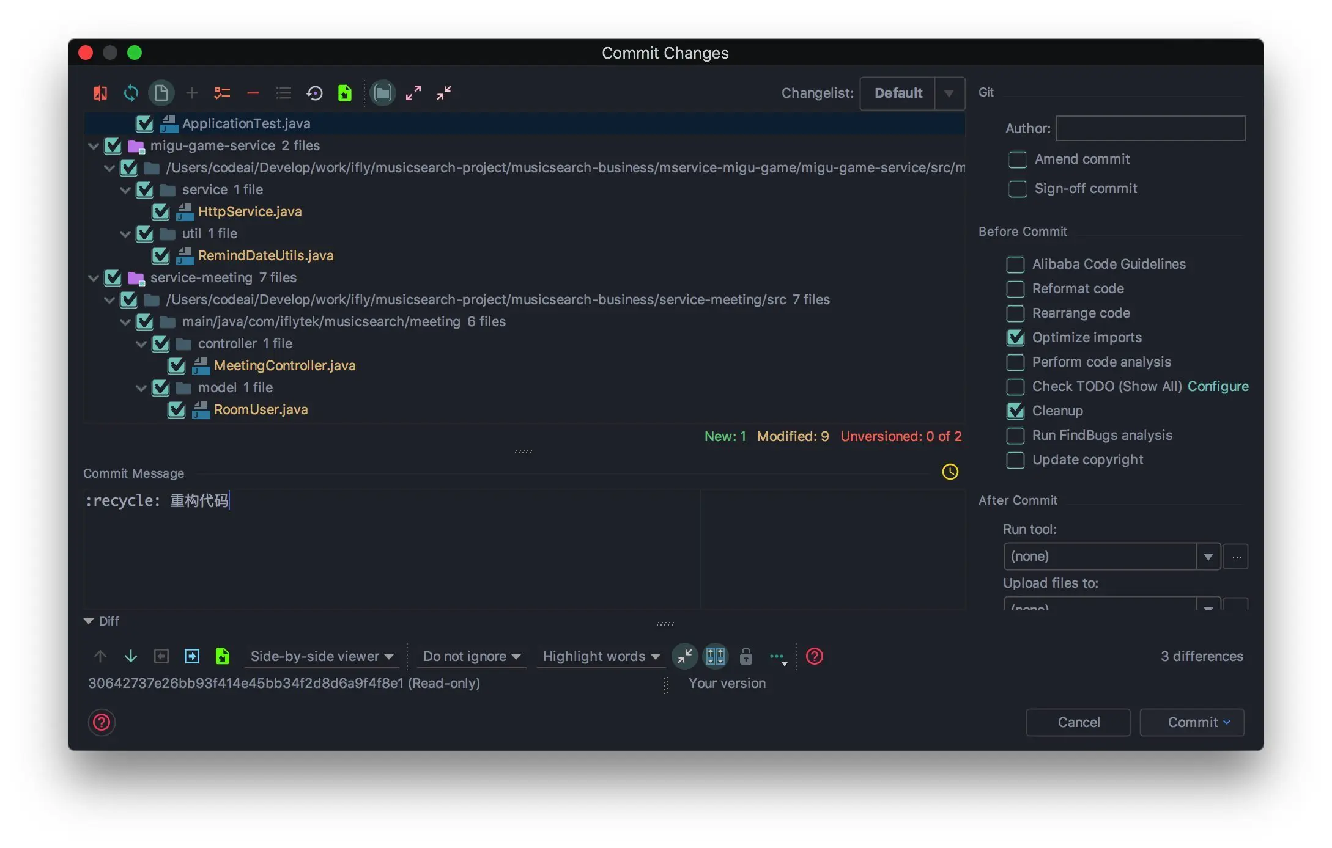The image size is (1332, 848).
Task: Select the MeetingController.java file
Action: tap(284, 365)
